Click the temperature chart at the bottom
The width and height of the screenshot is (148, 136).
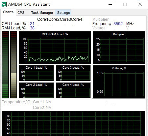click(x=73, y=123)
